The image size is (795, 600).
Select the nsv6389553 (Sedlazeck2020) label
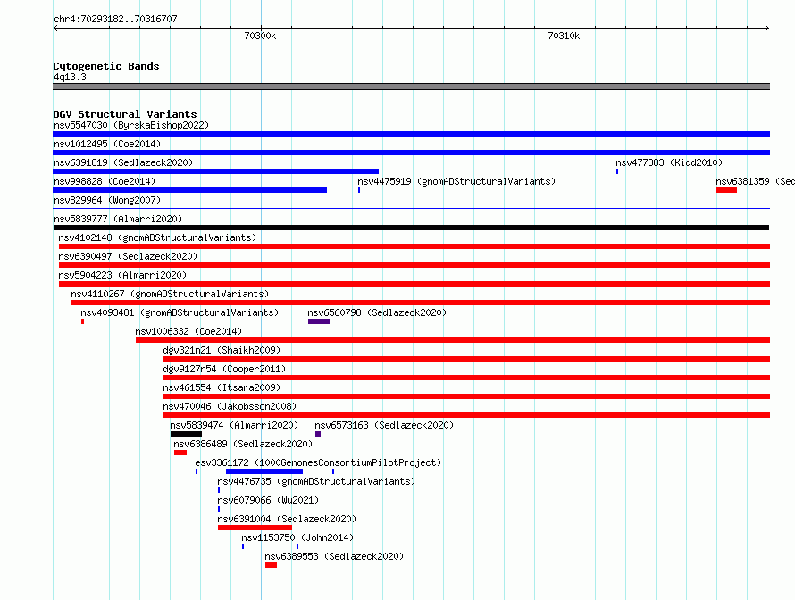(x=334, y=556)
